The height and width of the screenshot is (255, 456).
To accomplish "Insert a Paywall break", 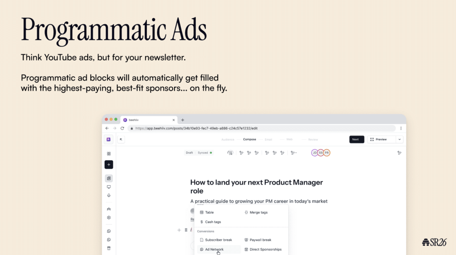I will pos(258,240).
